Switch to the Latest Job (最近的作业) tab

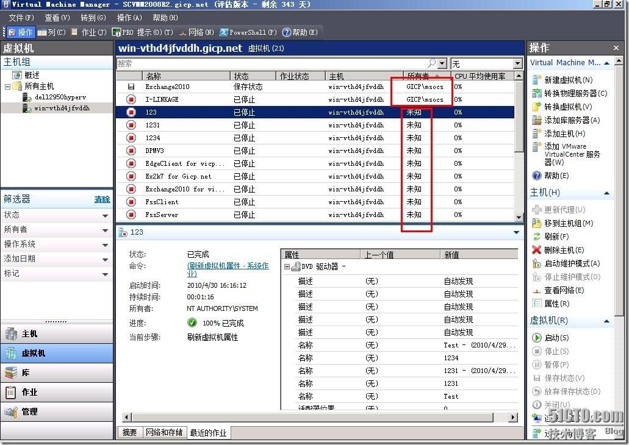(208, 433)
